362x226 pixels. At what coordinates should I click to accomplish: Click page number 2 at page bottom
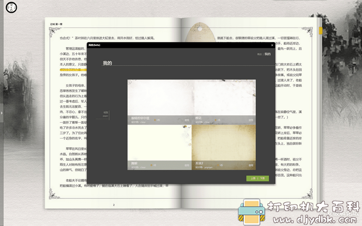[114, 205]
